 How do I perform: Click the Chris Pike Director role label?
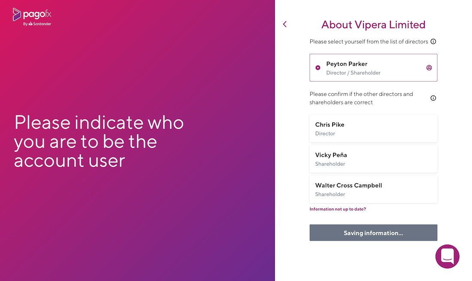pos(325,133)
